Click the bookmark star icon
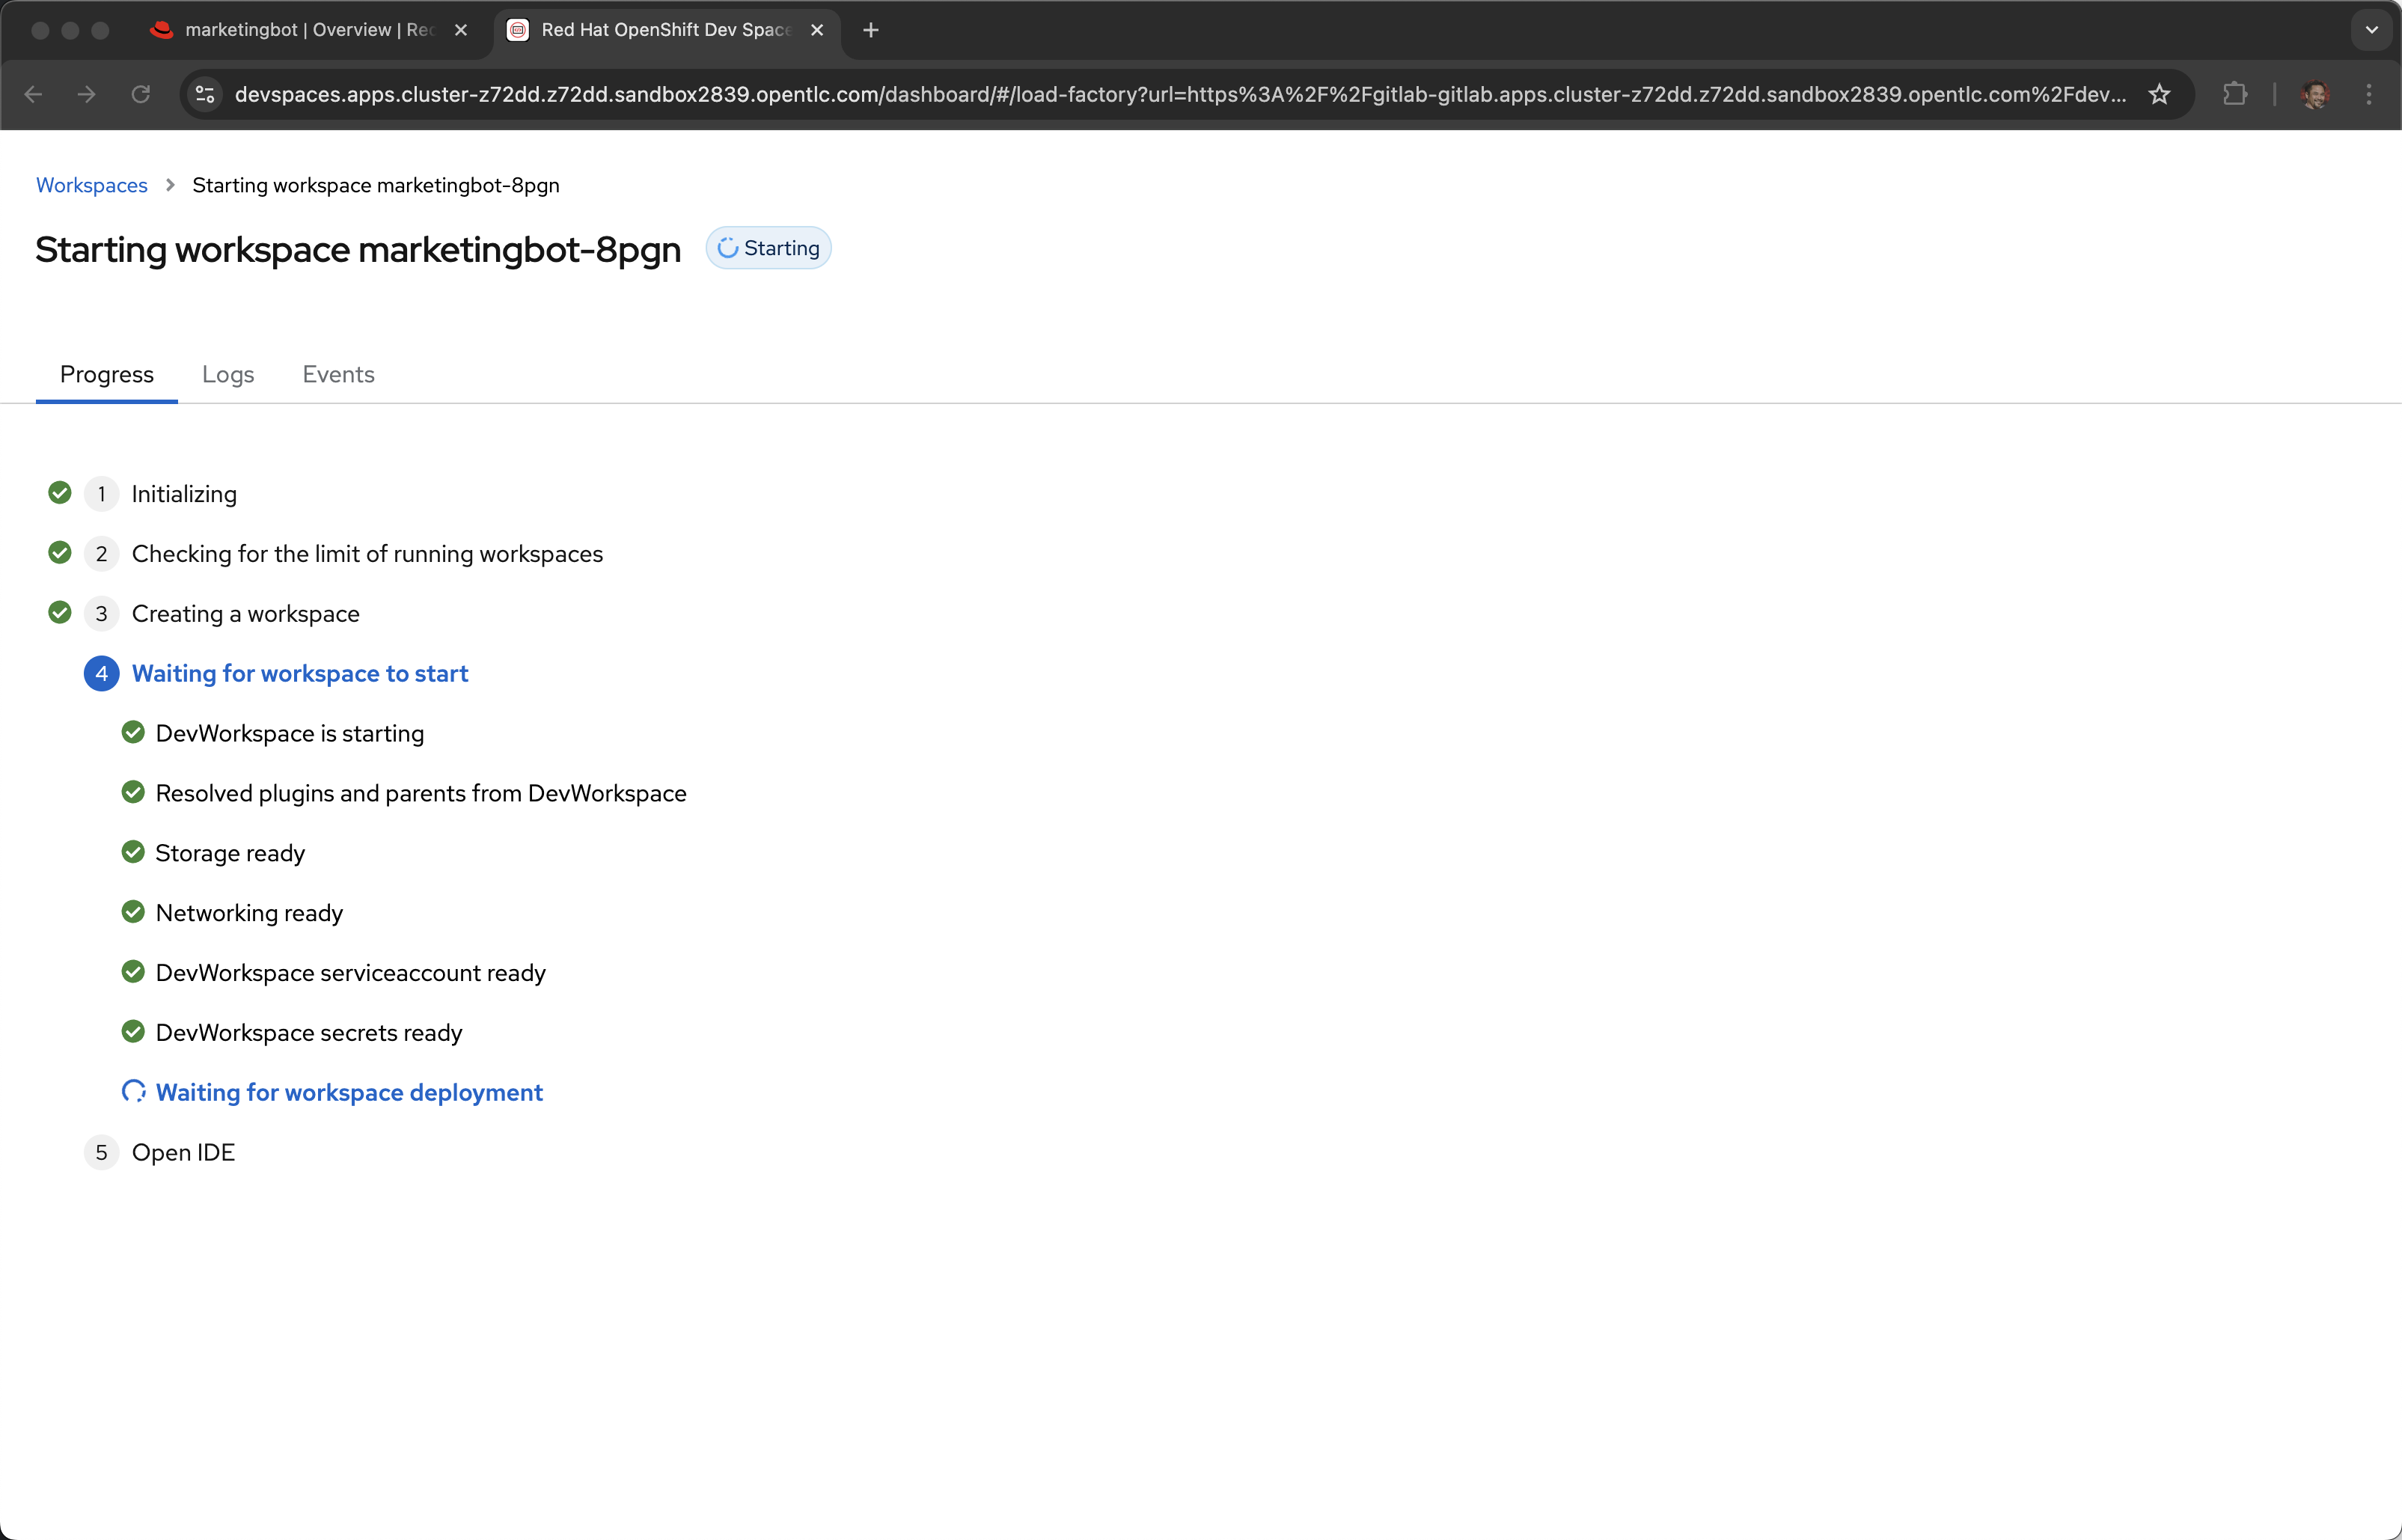This screenshot has height=1540, width=2402. (x=2159, y=94)
